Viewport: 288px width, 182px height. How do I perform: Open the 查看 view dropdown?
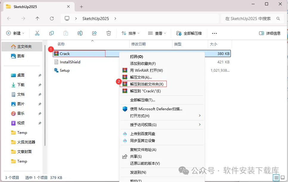pyautogui.click(x=157, y=33)
